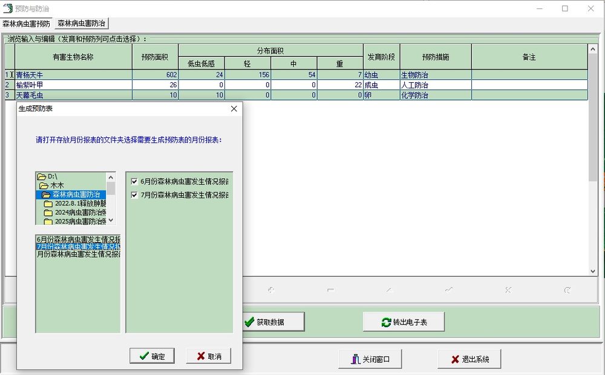Confirm with the 确定 button
The image size is (605, 375).
(152, 356)
